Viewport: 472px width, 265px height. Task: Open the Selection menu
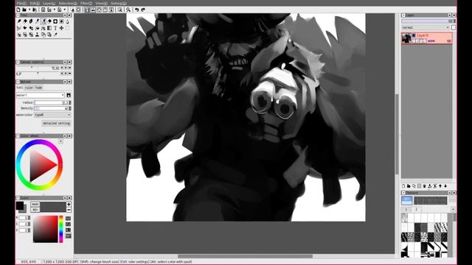pyautogui.click(x=68, y=3)
